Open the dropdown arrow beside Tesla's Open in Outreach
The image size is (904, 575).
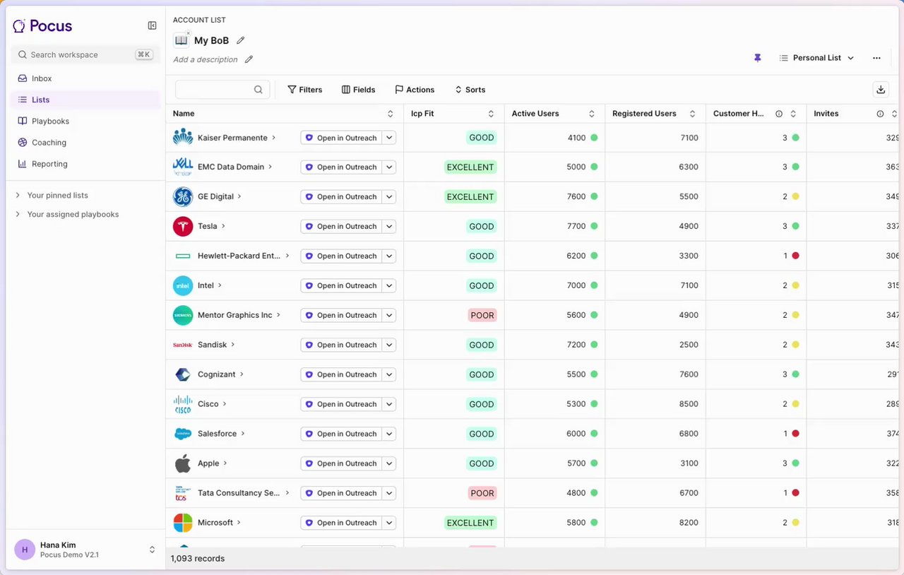pos(389,227)
